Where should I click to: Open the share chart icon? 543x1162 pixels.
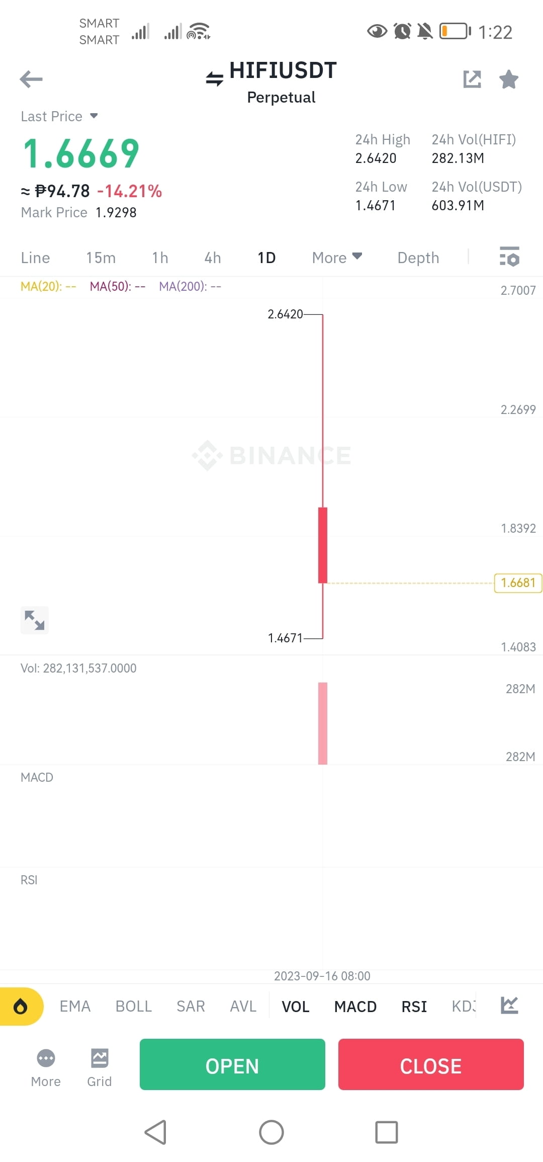(472, 79)
